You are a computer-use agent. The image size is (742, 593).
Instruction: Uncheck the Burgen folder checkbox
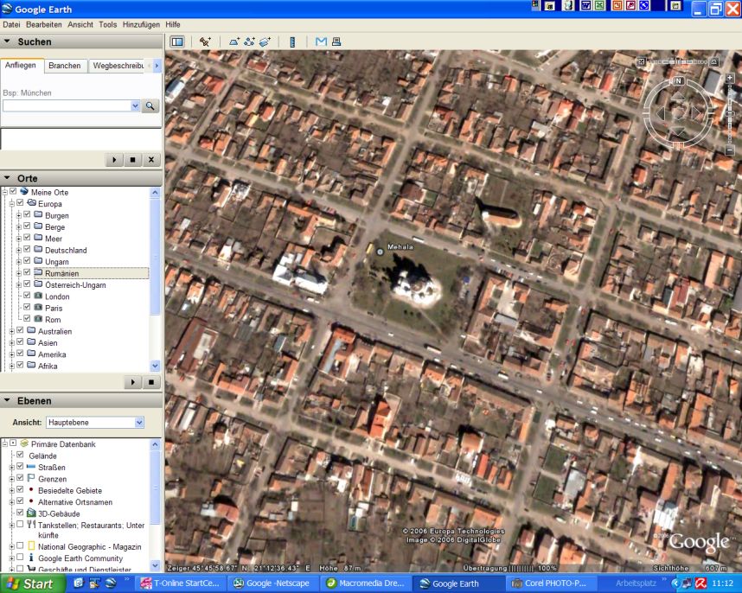click(x=27, y=214)
